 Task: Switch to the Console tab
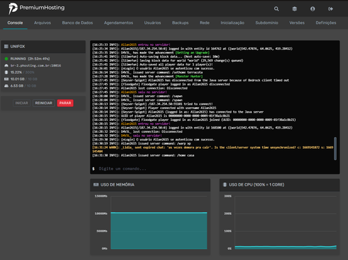click(15, 23)
